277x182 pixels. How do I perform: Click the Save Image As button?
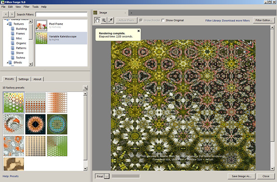pyautogui.click(x=241, y=176)
